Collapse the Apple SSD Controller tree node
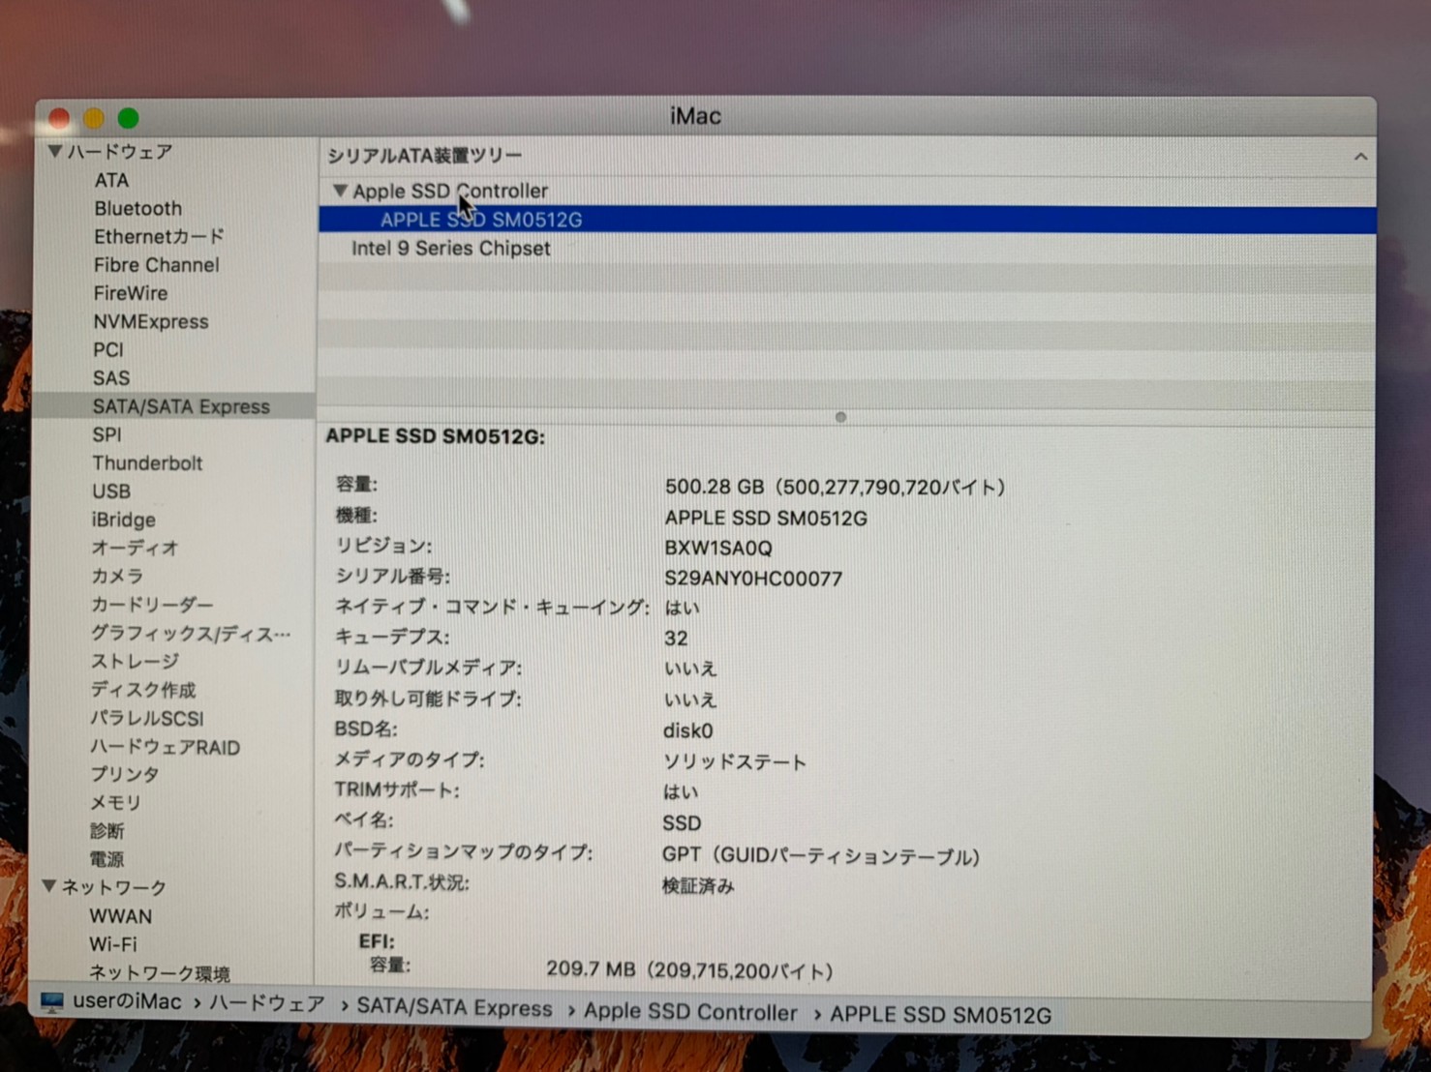This screenshot has width=1431, height=1072. click(x=340, y=191)
